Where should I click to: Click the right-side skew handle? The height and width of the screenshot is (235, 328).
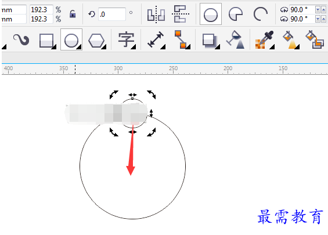pyautogui.click(x=152, y=113)
